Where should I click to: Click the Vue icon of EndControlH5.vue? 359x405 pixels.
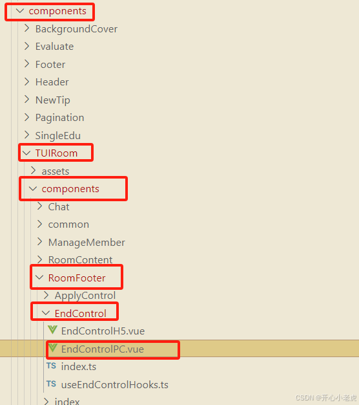pyautogui.click(x=52, y=330)
